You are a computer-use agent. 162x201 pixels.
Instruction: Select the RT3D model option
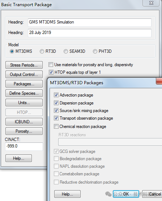(42, 51)
